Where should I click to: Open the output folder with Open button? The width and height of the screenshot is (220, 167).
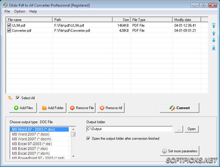191,129
